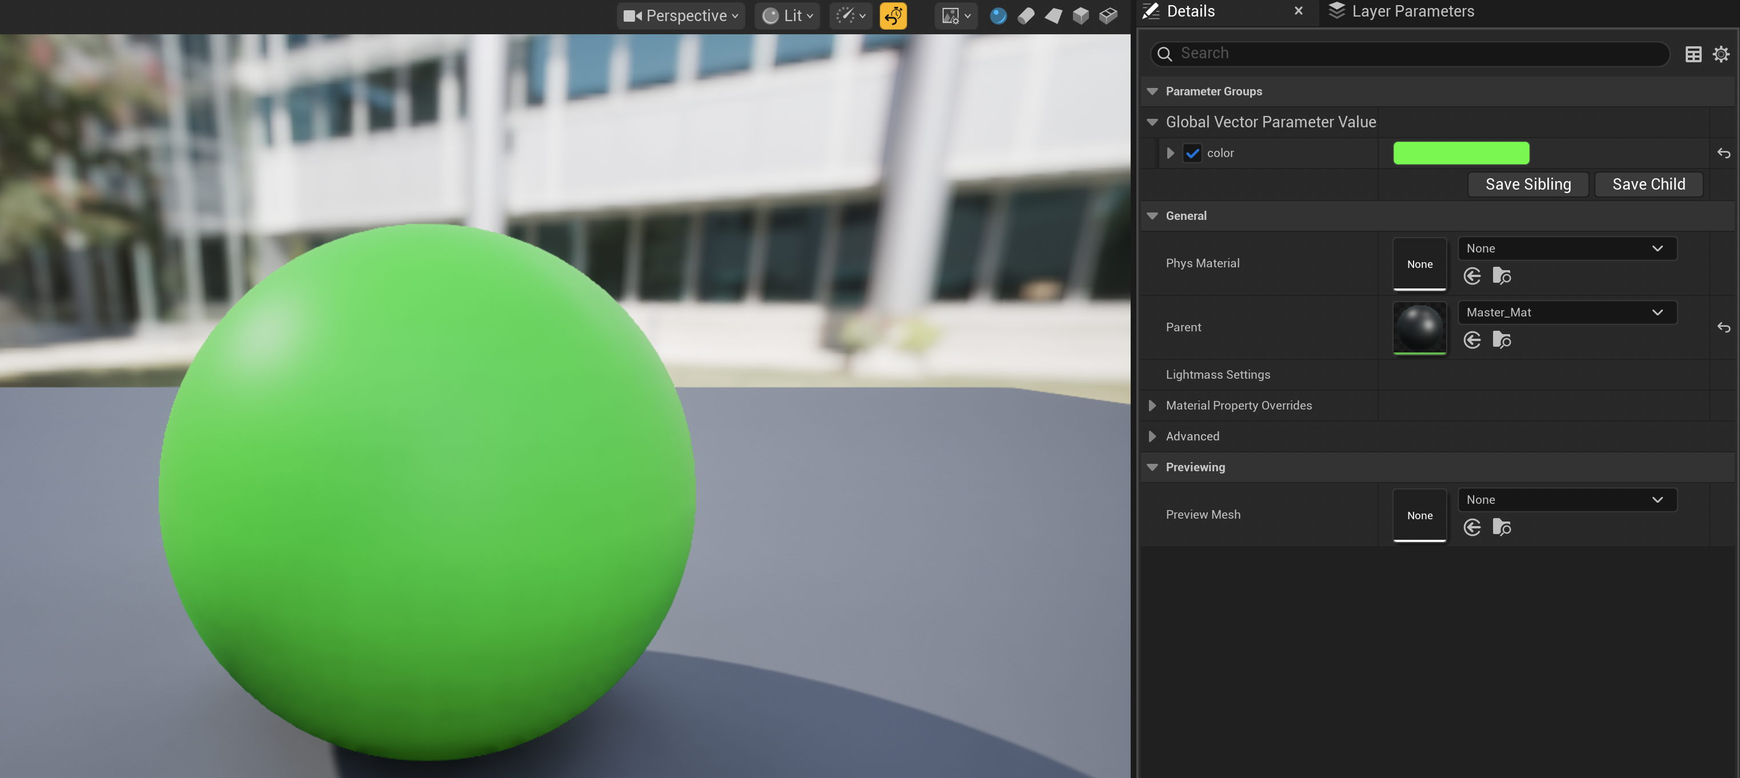Open the green color swatch picker
1740x778 pixels.
click(1461, 153)
